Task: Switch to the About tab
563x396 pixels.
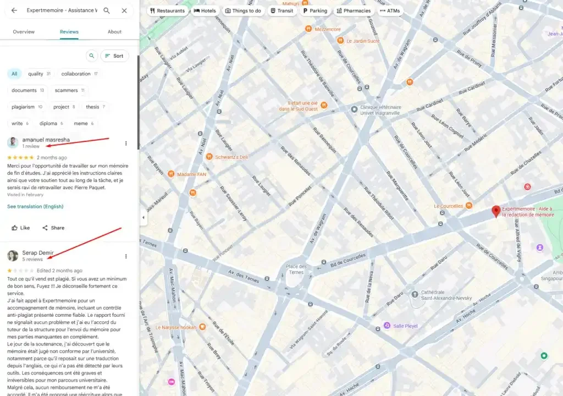Action: click(x=114, y=31)
